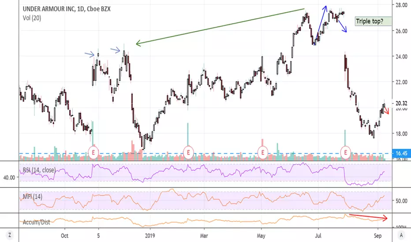Click the Jul label on time axis
411x242 pixels.
click(x=318, y=235)
